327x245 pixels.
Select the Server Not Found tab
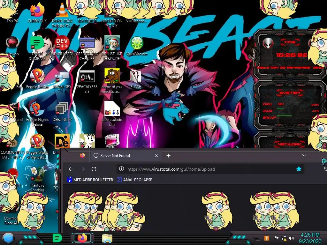[x=126, y=155]
